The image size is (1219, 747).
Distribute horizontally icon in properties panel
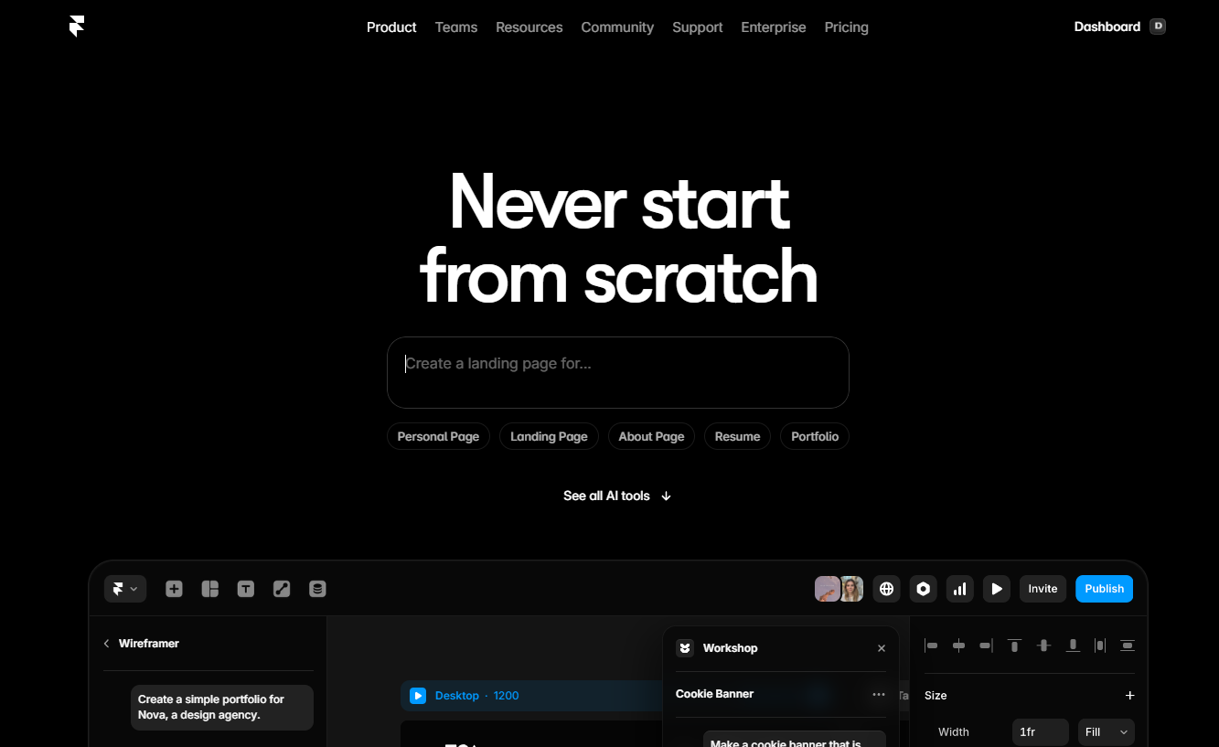[1100, 646]
